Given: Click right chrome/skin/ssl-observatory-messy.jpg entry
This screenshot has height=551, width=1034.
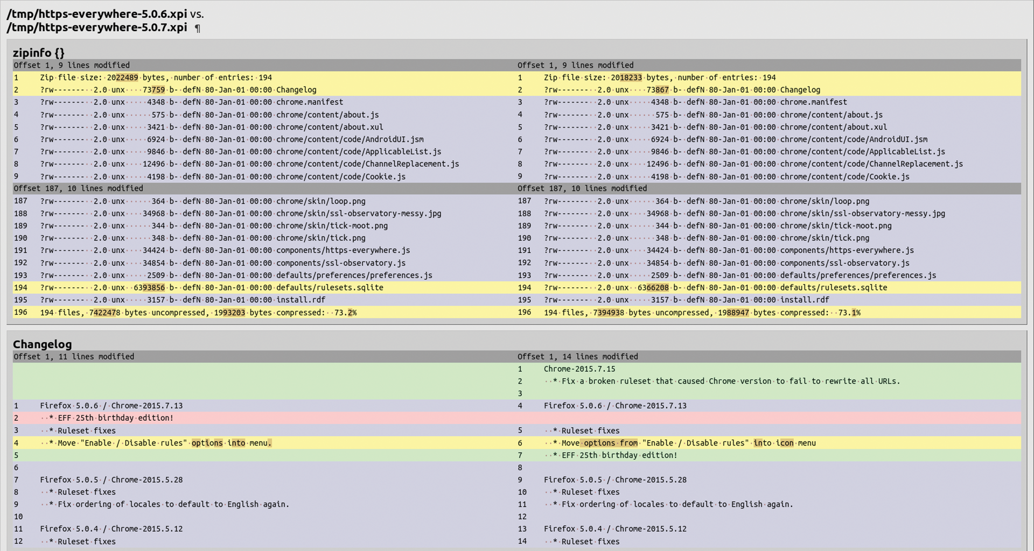Looking at the screenshot, I should coord(862,214).
